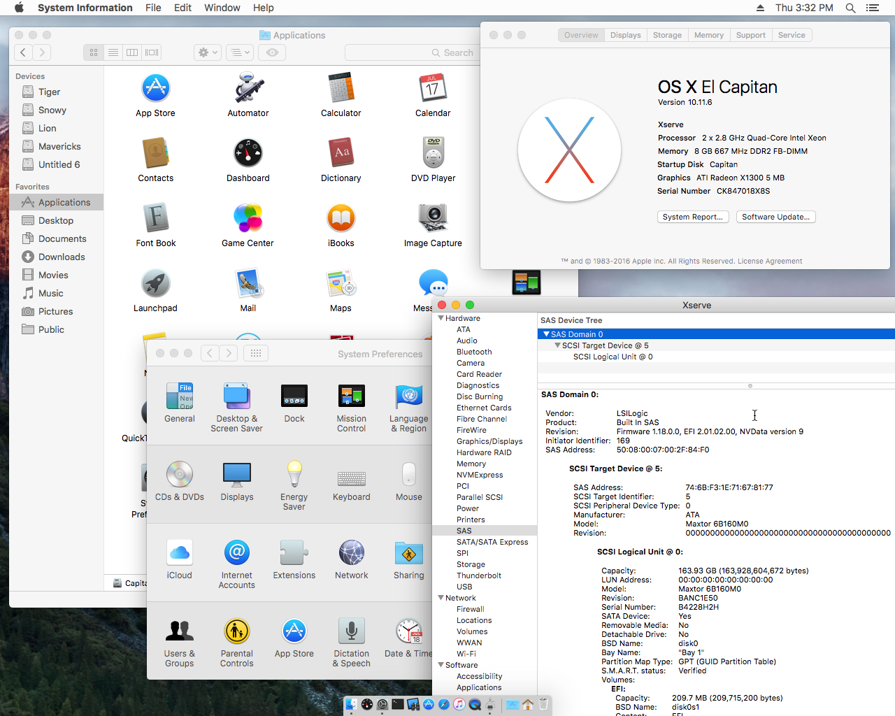This screenshot has width=895, height=716.
Task: Open the License Agreement link
Action: 770,262
